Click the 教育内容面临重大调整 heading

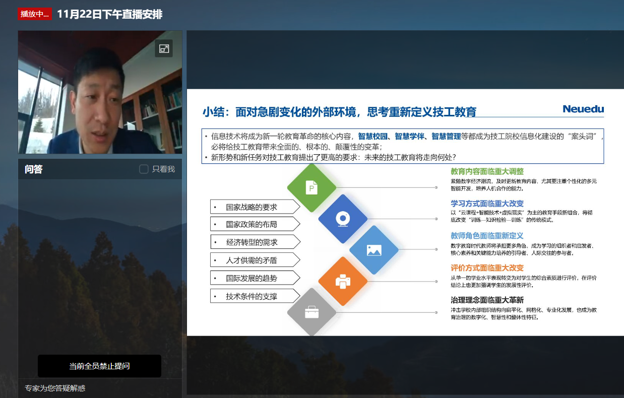tap(487, 171)
